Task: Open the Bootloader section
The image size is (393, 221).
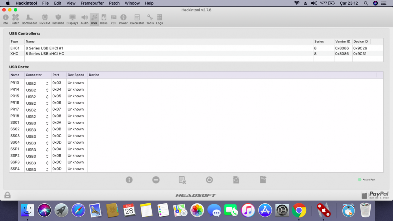Action: [x=29, y=19]
